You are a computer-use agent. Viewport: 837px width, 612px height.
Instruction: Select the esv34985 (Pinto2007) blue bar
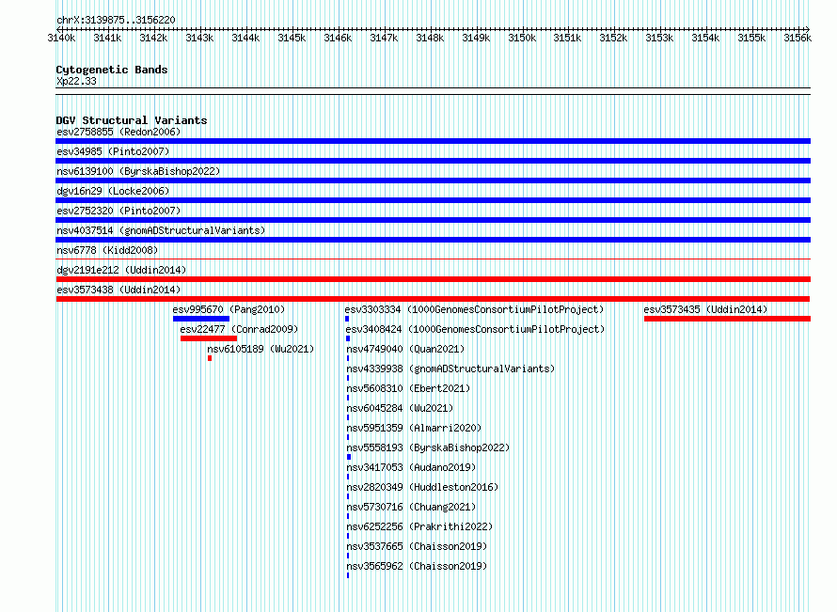coord(433,161)
